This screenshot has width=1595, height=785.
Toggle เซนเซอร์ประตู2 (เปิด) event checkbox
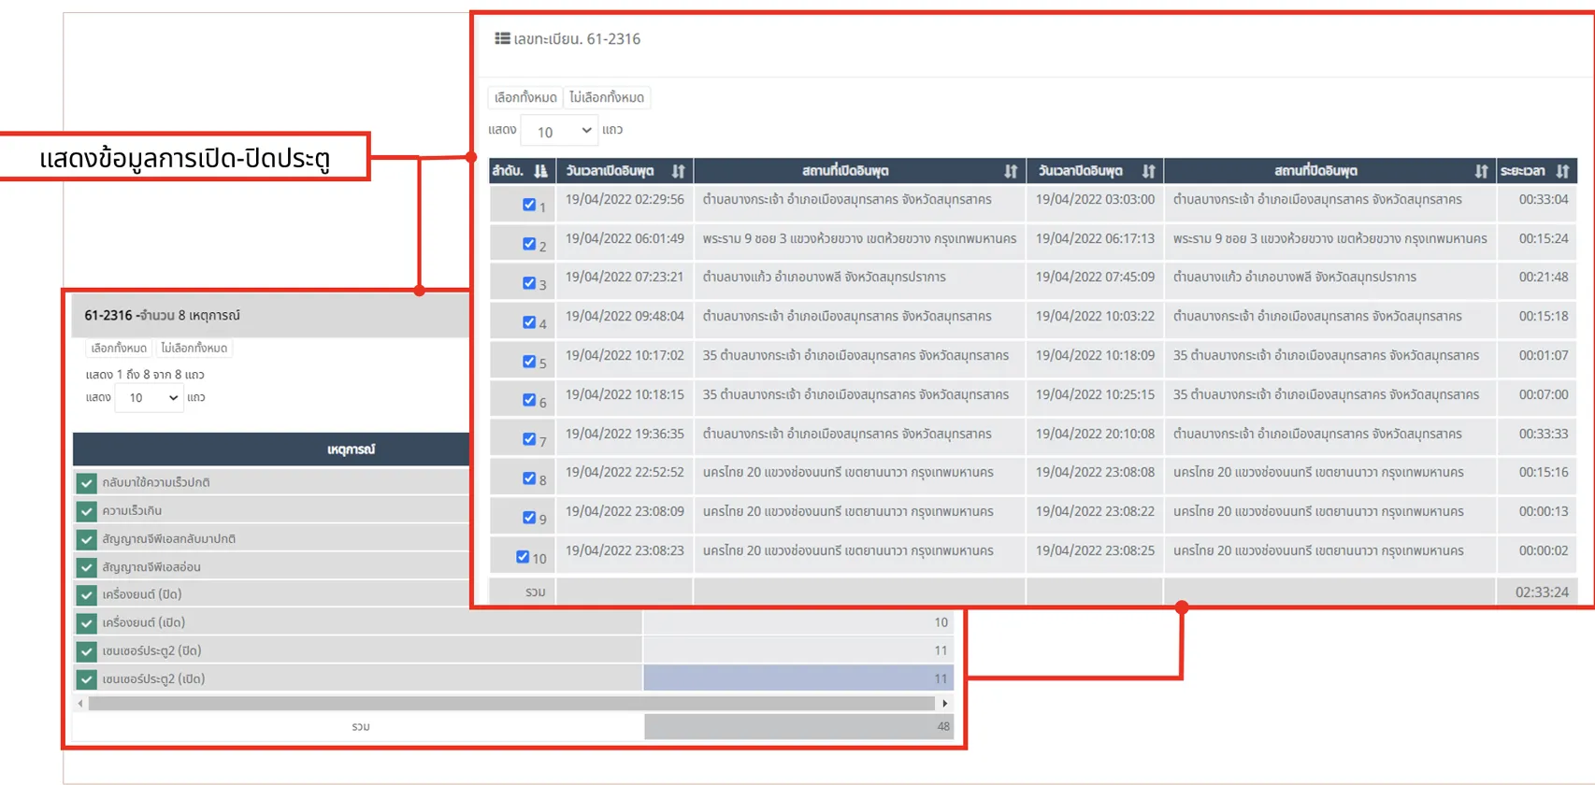click(x=87, y=679)
